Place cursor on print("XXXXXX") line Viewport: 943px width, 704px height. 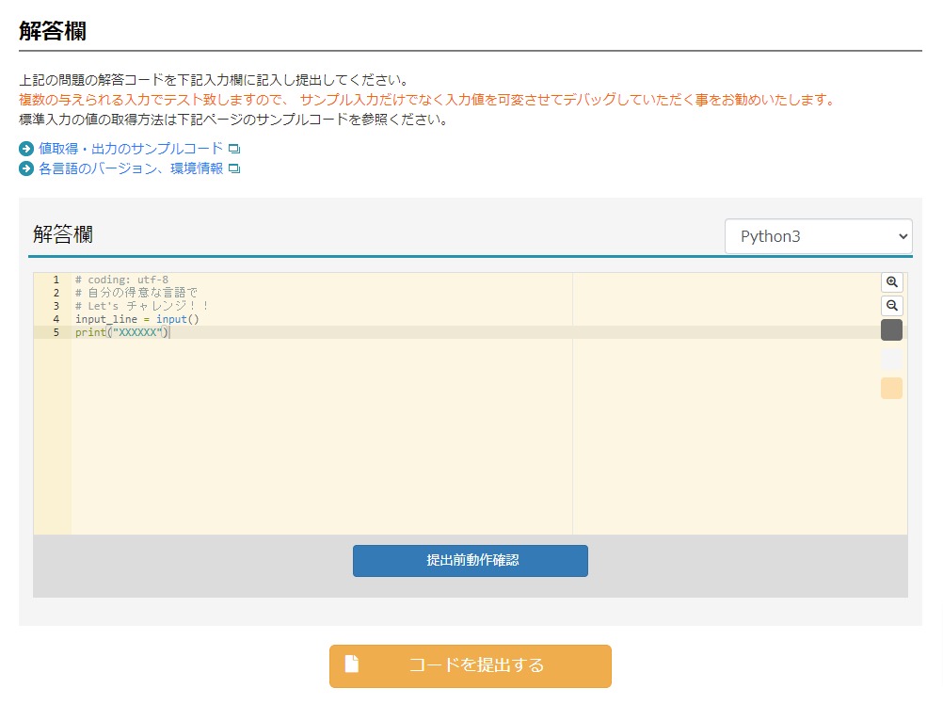click(122, 332)
